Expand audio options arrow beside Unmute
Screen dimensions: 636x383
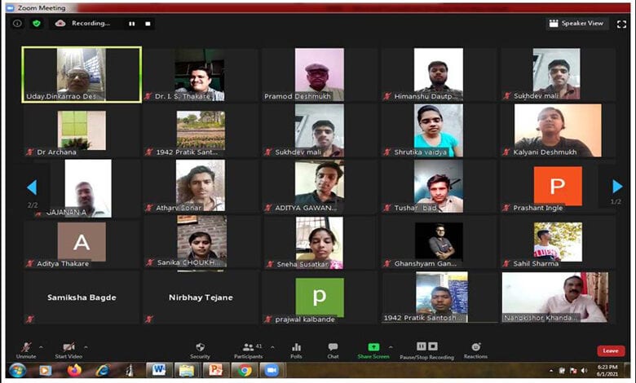(x=41, y=347)
